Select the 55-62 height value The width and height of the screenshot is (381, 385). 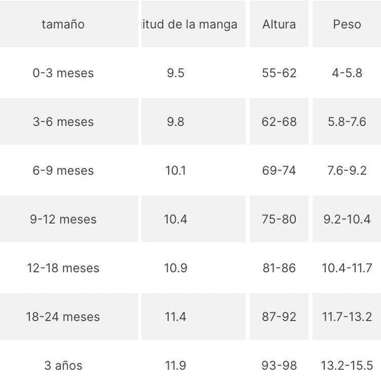[x=279, y=73]
